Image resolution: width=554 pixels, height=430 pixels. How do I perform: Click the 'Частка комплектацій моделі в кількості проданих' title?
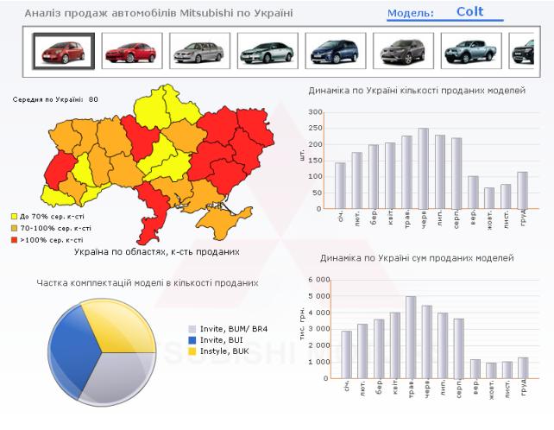148,283
